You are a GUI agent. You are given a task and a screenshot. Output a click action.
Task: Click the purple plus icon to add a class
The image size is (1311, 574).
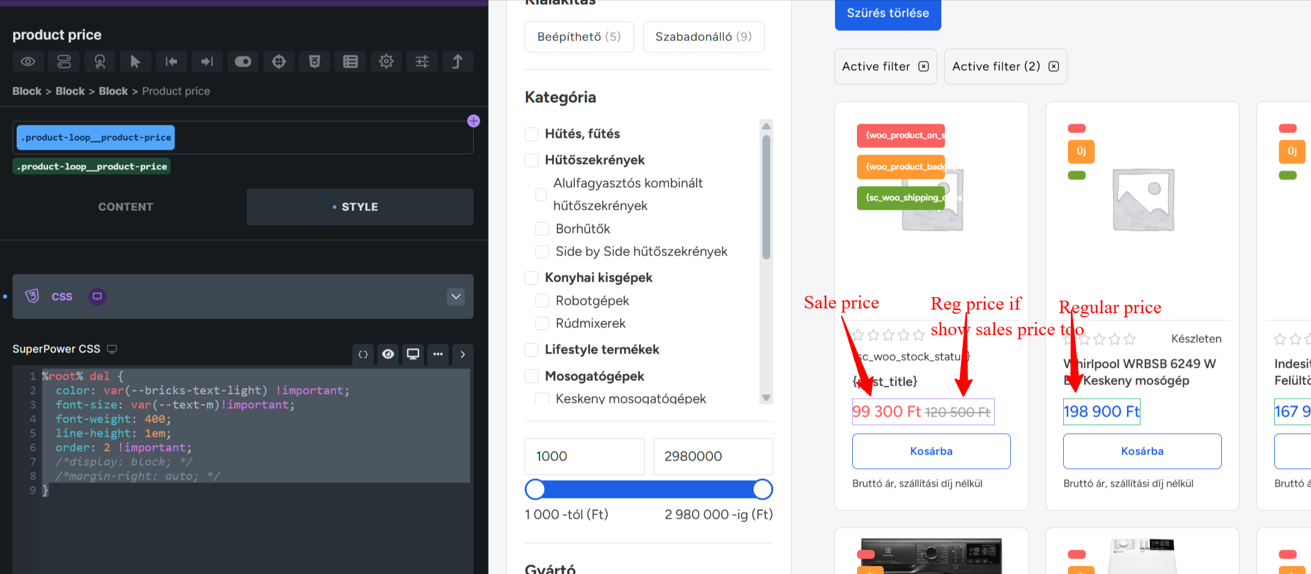474,121
